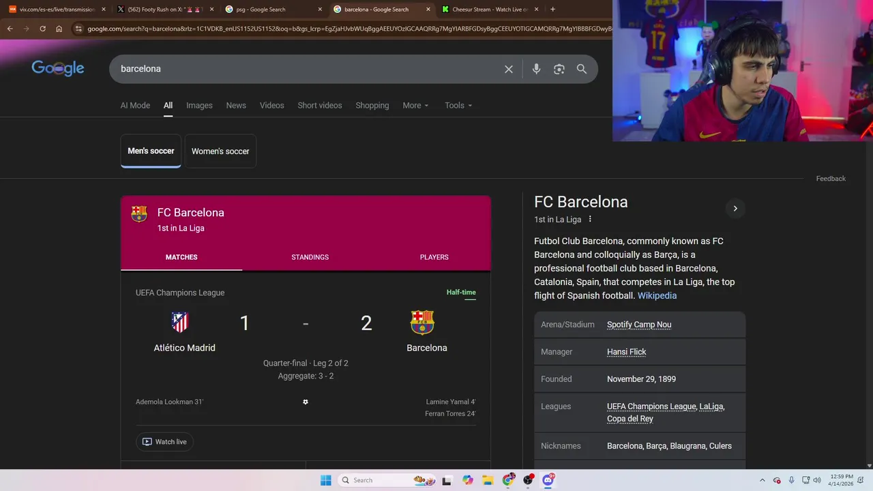Click the Google logo
Viewport: 873px width, 491px height.
click(58, 68)
